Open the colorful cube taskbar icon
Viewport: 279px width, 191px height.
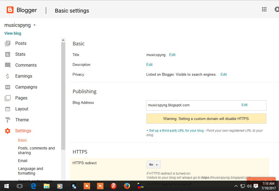140,186
